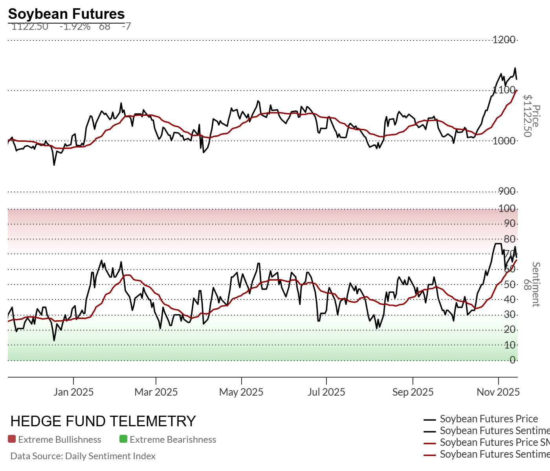Image resolution: width=550 pixels, height=471 pixels.
Task: Click the vertical Price $1122.50 axis title
Action: tap(532, 116)
